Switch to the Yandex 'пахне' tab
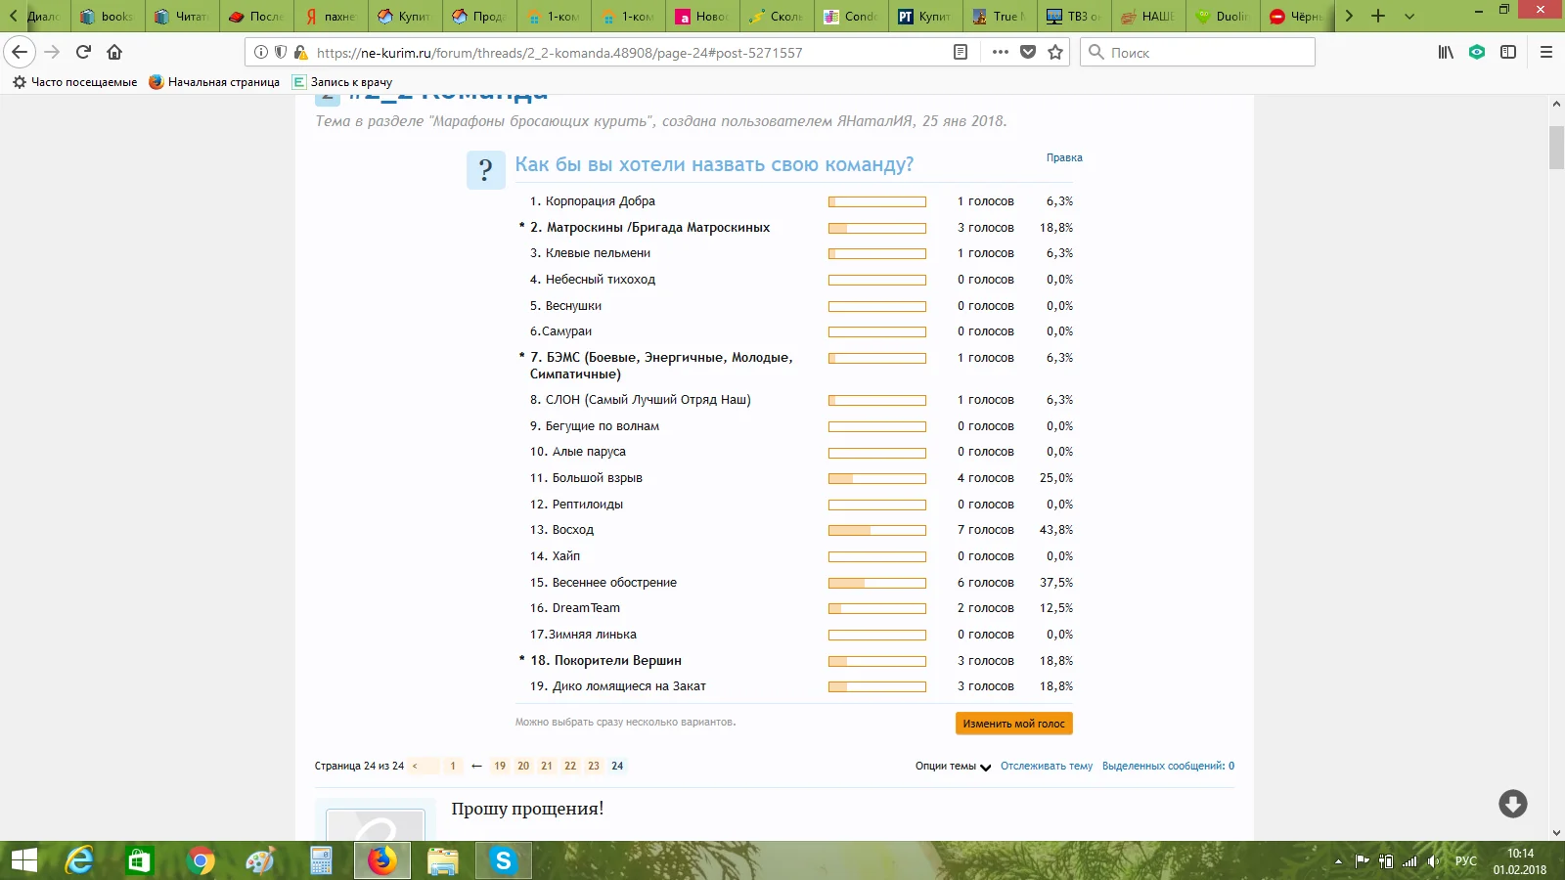Image resolution: width=1565 pixels, height=880 pixels. click(331, 16)
